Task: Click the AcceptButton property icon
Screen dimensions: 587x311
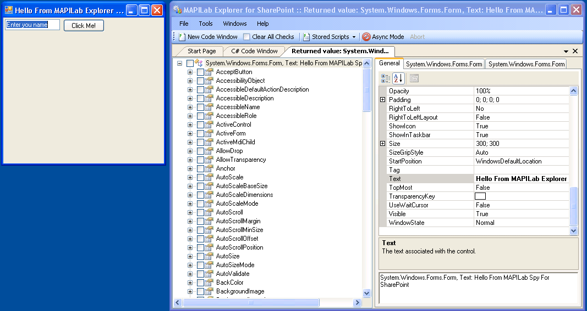Action: tap(209, 72)
